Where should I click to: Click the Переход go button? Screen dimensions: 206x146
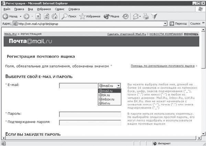[x=178, y=24]
